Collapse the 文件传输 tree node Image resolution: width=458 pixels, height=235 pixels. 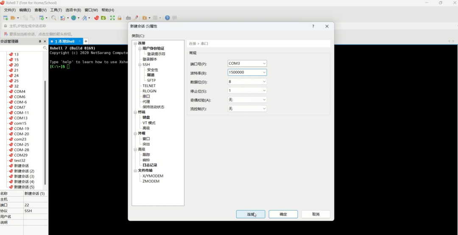click(135, 171)
